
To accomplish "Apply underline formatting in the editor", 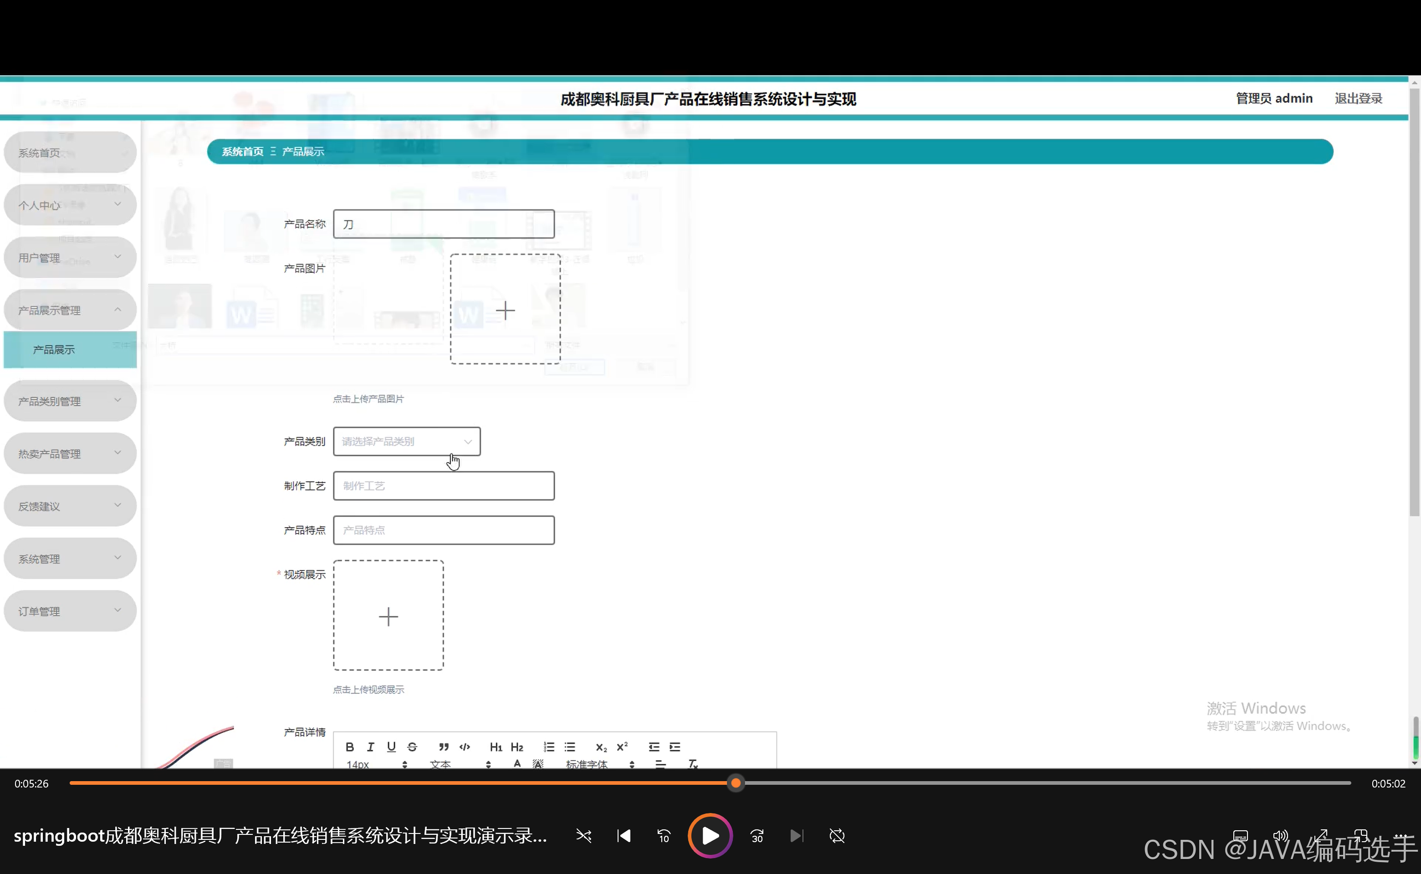I will click(392, 747).
